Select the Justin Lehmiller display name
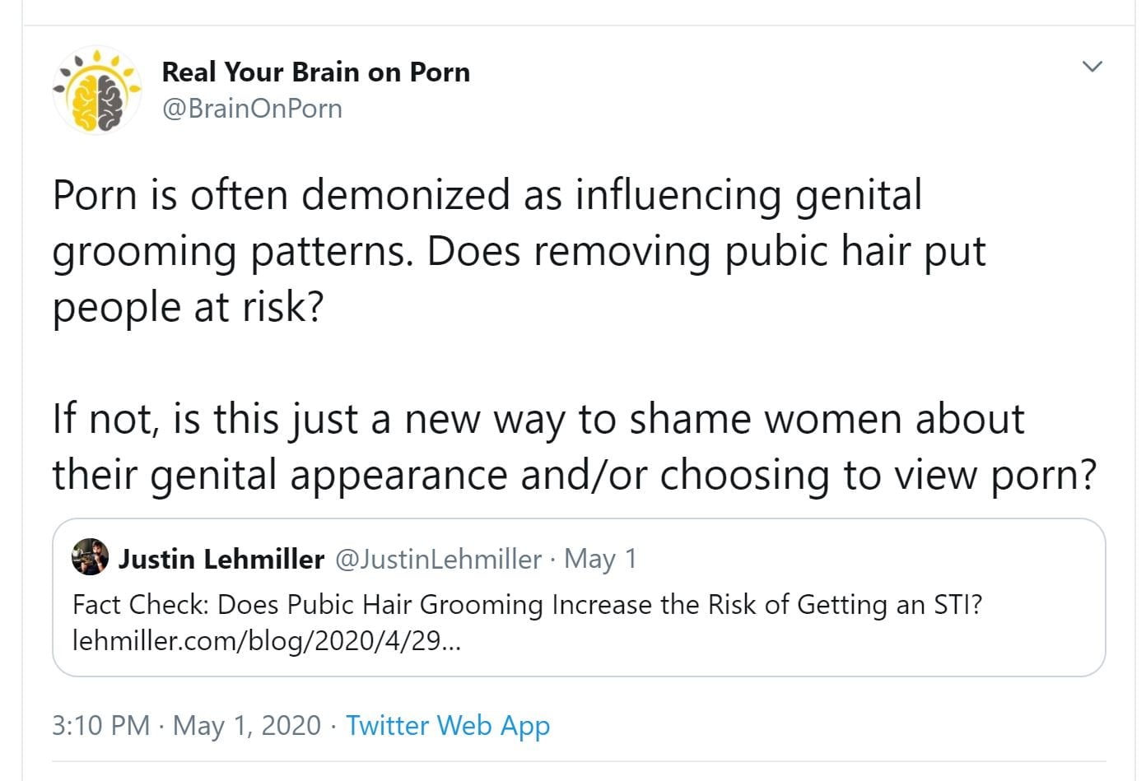This screenshot has height=781, width=1146. [221, 560]
